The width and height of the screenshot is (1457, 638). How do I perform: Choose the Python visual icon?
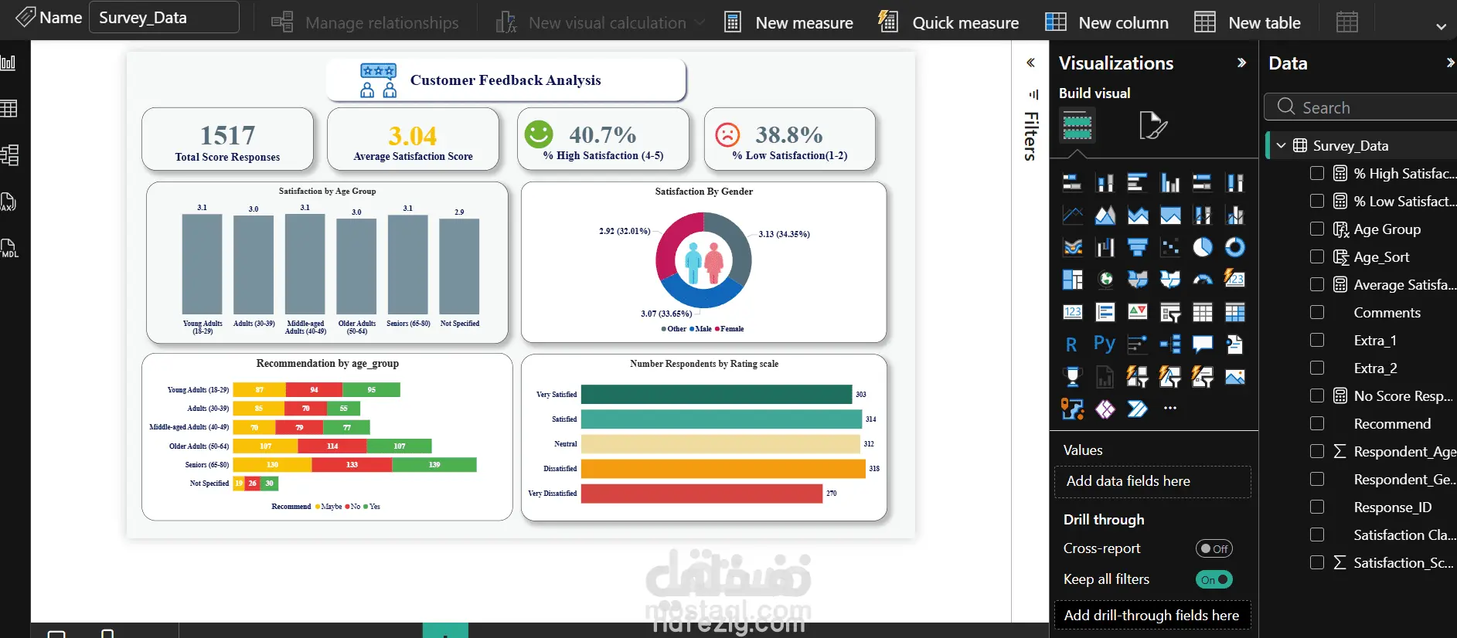[1105, 344]
